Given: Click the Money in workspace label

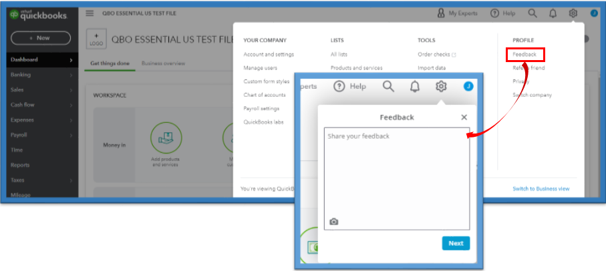Looking at the screenshot, I should tap(114, 145).
